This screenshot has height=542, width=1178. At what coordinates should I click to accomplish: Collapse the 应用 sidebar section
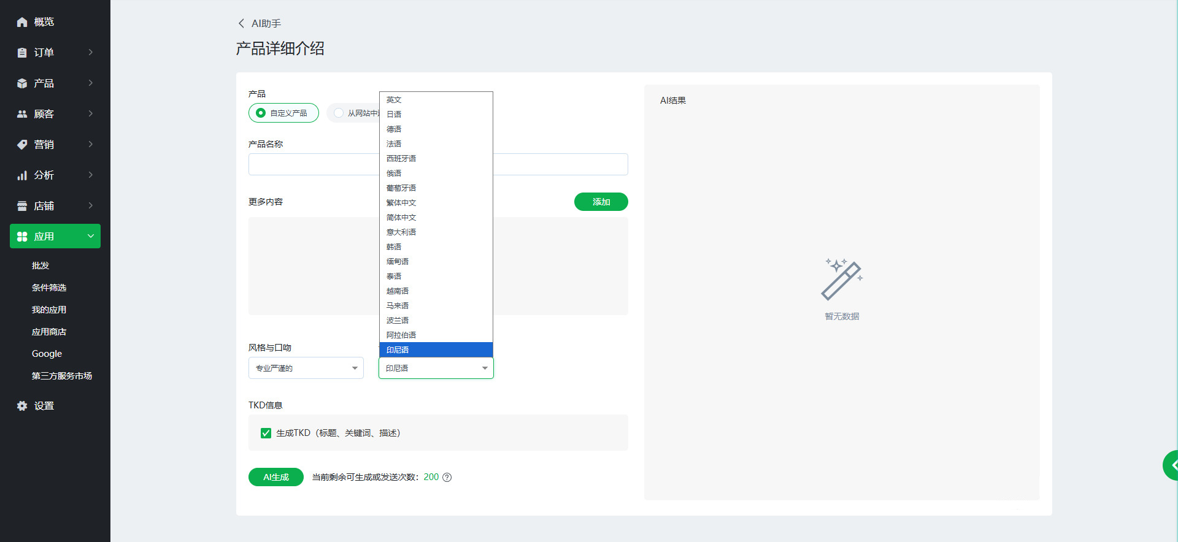(91, 236)
